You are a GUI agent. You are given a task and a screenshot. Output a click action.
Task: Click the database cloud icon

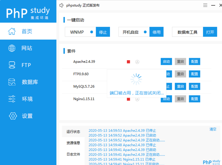(12, 82)
